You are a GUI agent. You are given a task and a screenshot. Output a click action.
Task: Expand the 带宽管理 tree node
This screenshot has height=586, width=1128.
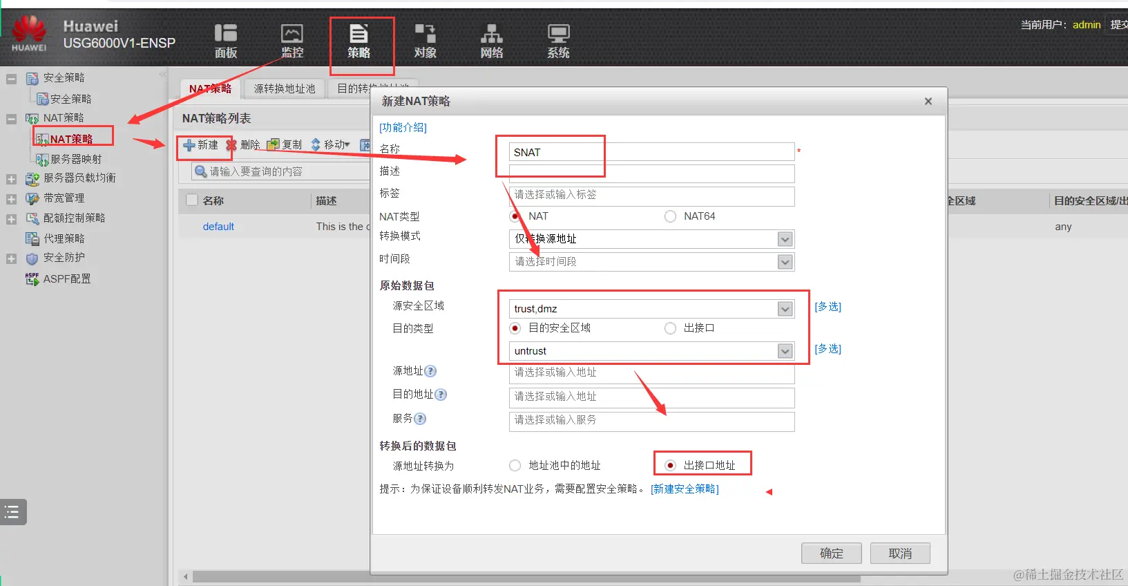pyautogui.click(x=11, y=199)
